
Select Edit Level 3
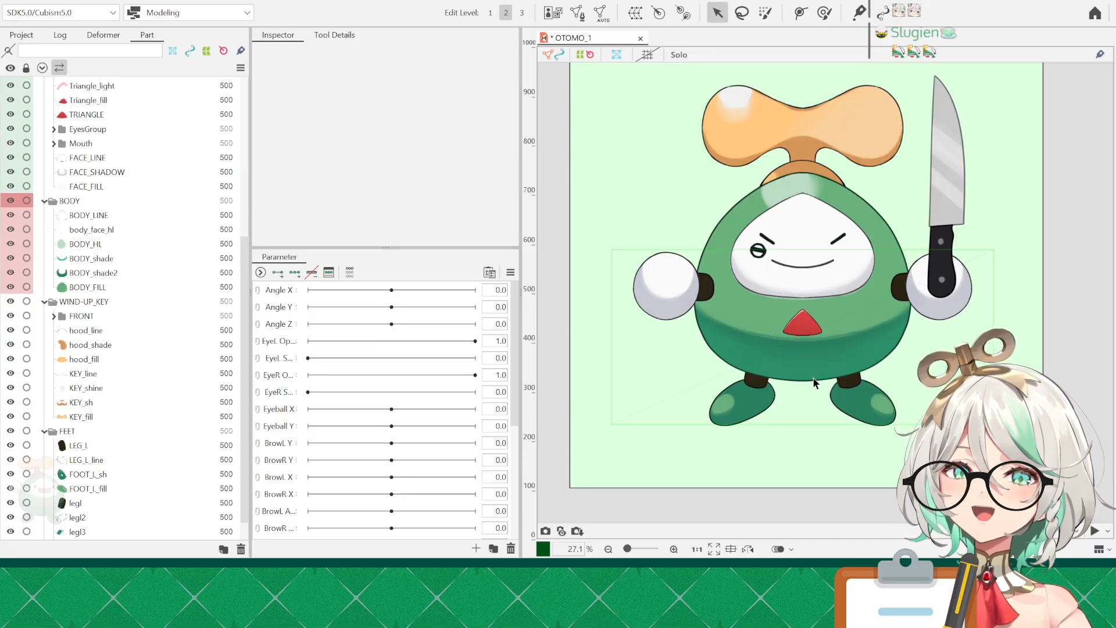[521, 13]
